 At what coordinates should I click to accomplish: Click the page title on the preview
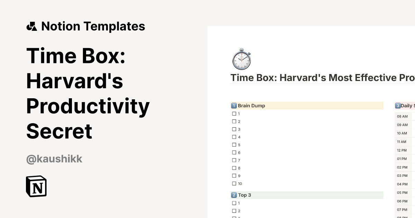click(322, 78)
